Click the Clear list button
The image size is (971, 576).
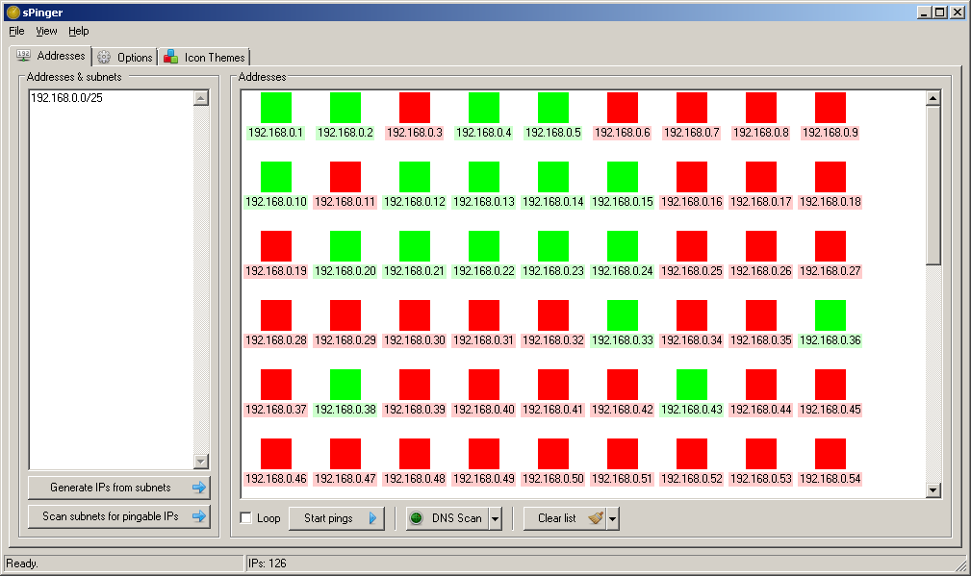565,518
